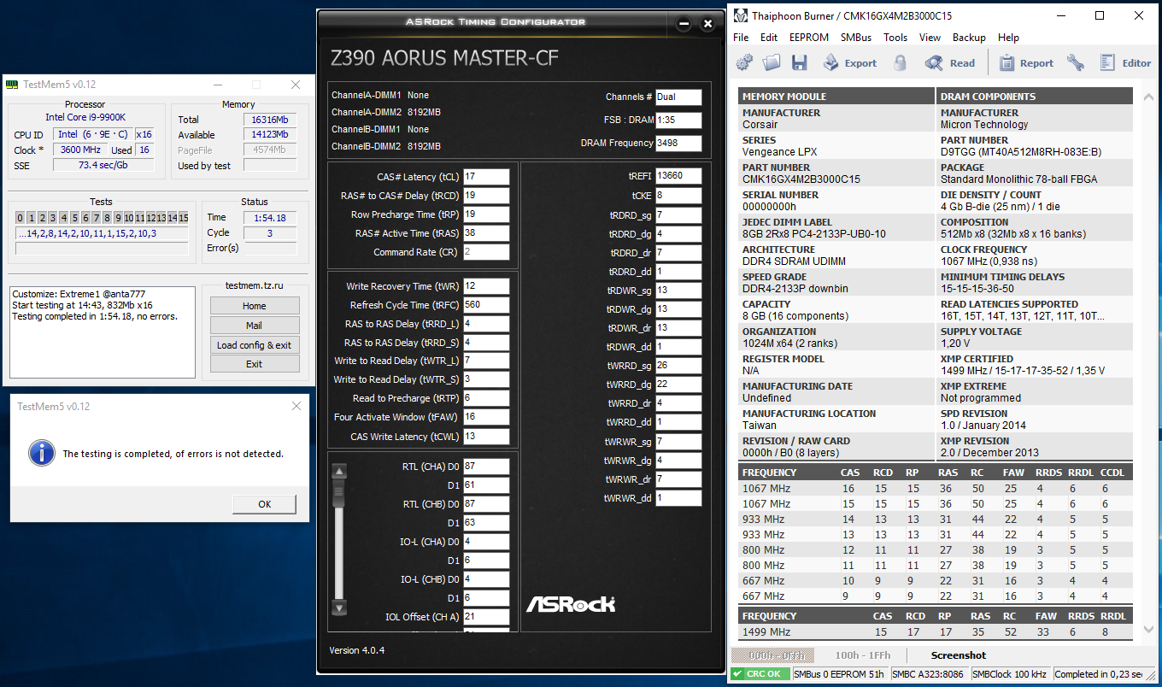
Task: Click the Read SPD toolbar button
Action: pyautogui.click(x=950, y=62)
